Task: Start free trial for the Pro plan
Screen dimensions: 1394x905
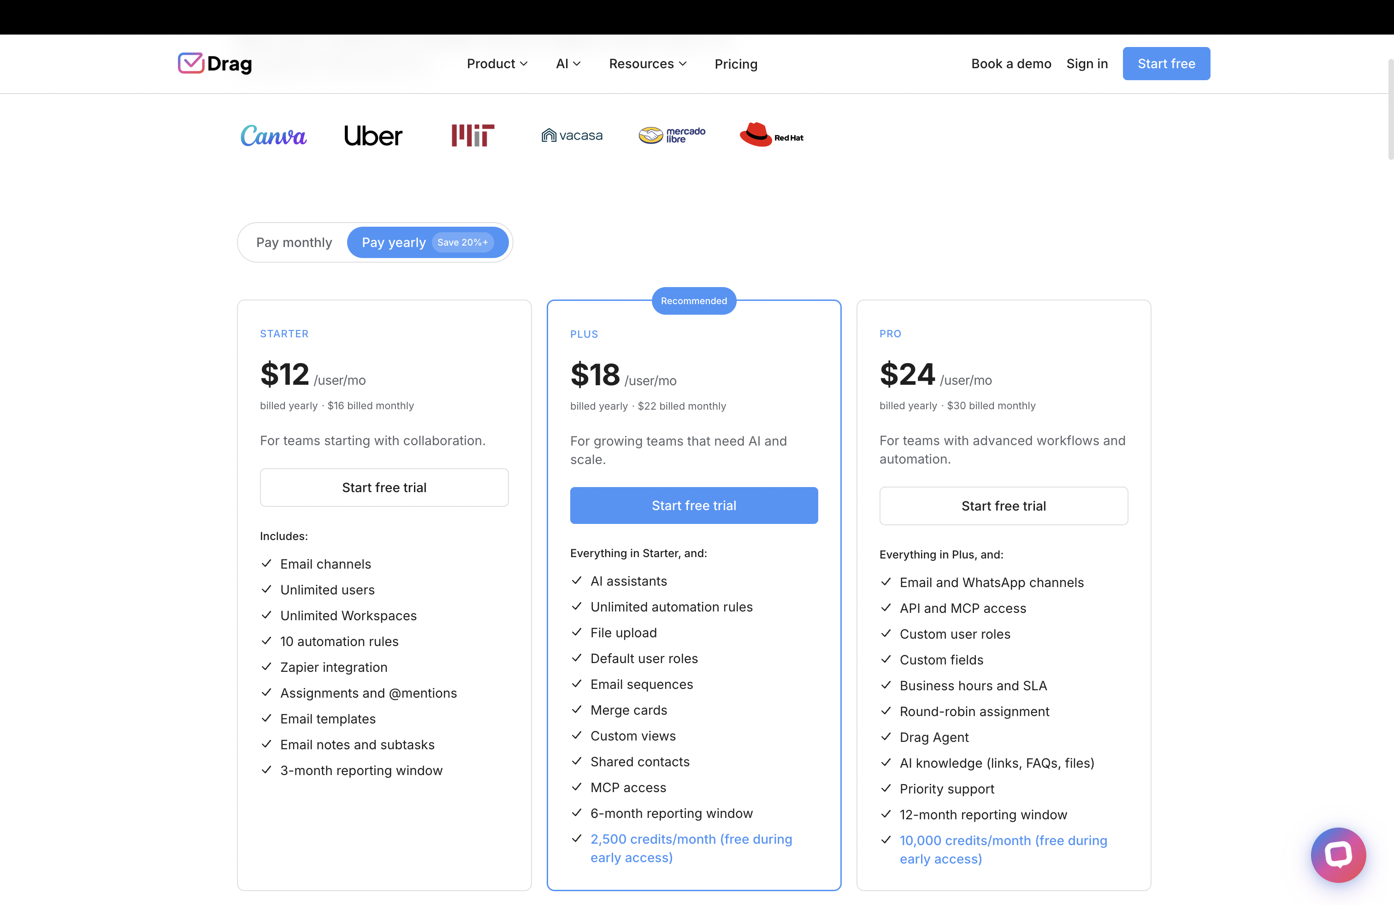Action: tap(1004, 506)
